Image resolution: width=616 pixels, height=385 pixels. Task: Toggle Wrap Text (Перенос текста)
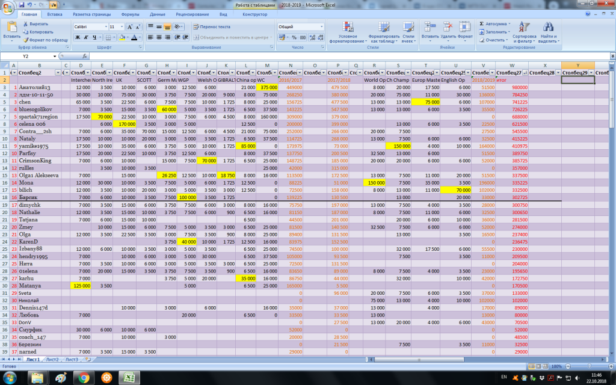[211, 26]
